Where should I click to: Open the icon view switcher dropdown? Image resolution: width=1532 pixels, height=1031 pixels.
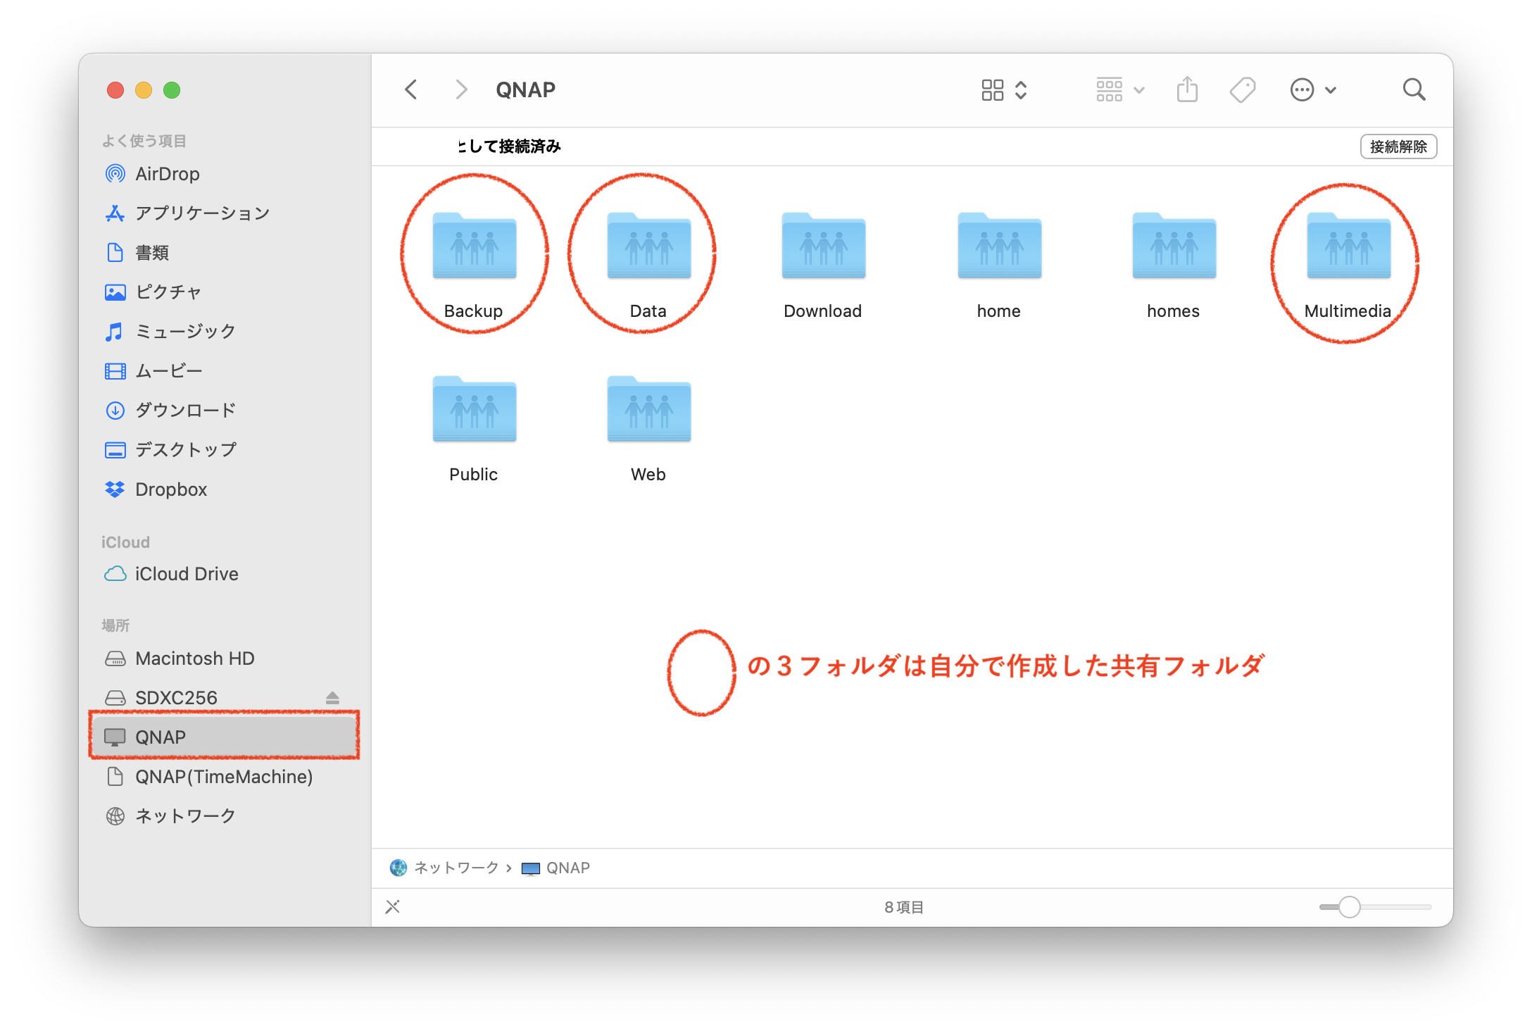point(1004,90)
